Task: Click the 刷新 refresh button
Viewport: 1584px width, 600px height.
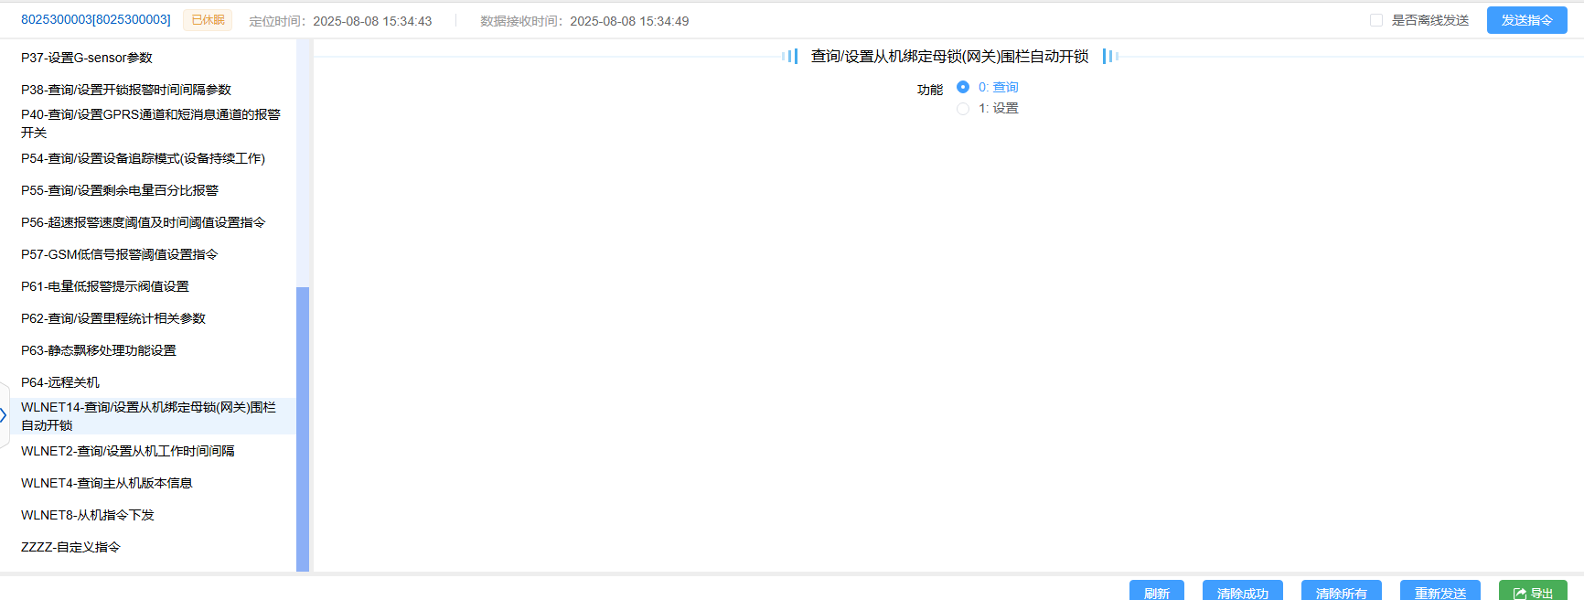Action: coord(1156,593)
